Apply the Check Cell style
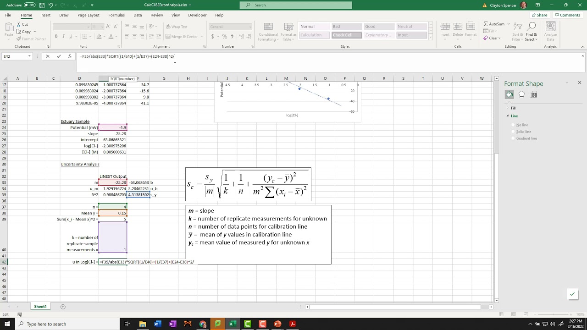This screenshot has width=587, height=330. tap(346, 35)
